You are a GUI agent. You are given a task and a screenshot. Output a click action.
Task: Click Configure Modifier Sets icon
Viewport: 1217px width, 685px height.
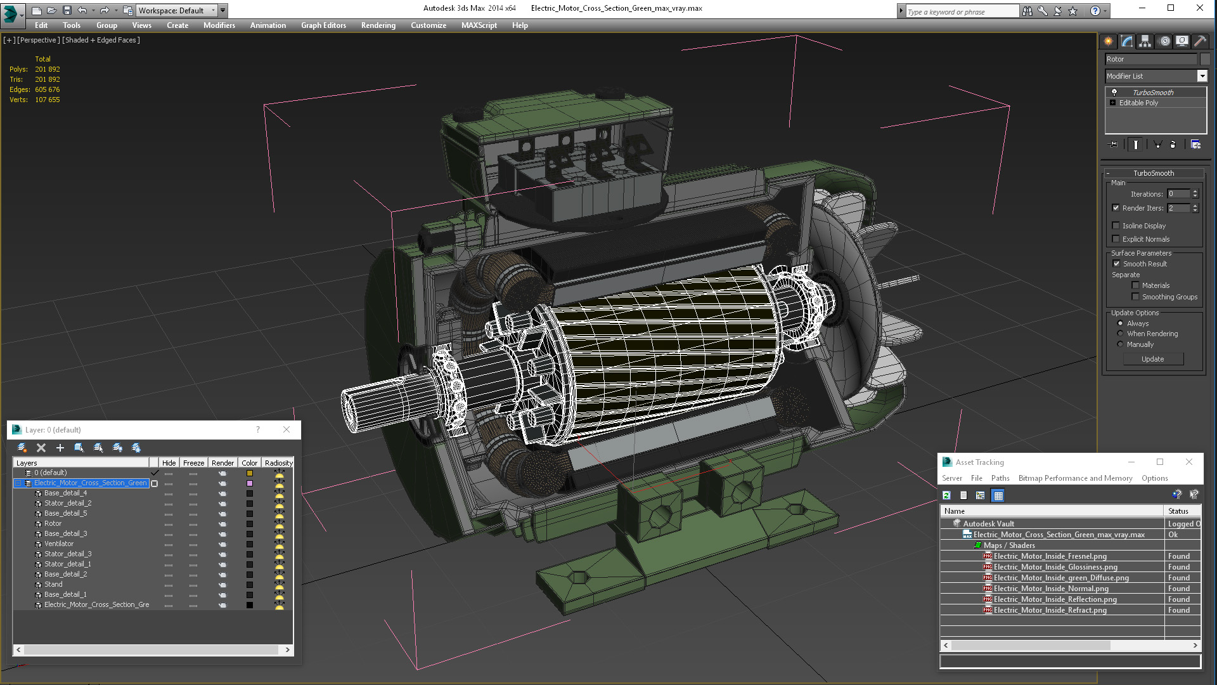[1195, 145]
